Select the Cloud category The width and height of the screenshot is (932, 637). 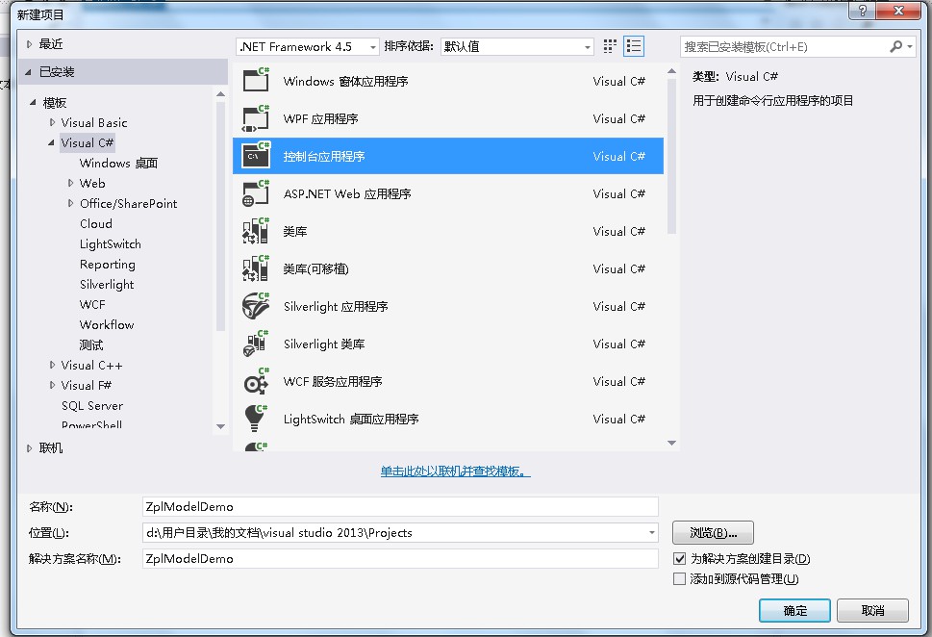95,223
